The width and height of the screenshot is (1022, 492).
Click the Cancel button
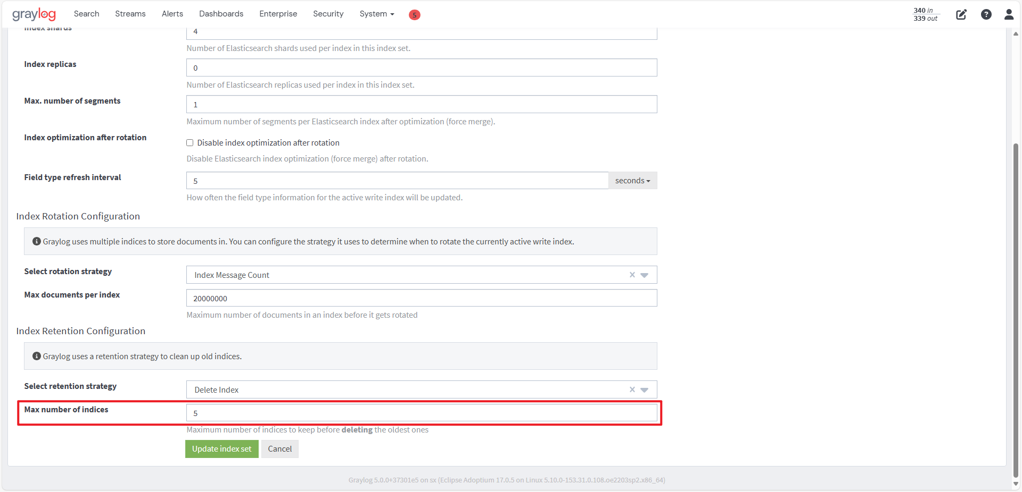[280, 449]
